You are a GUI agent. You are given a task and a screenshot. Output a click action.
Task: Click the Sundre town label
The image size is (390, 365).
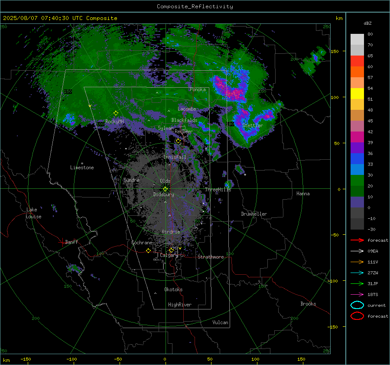pos(131,180)
